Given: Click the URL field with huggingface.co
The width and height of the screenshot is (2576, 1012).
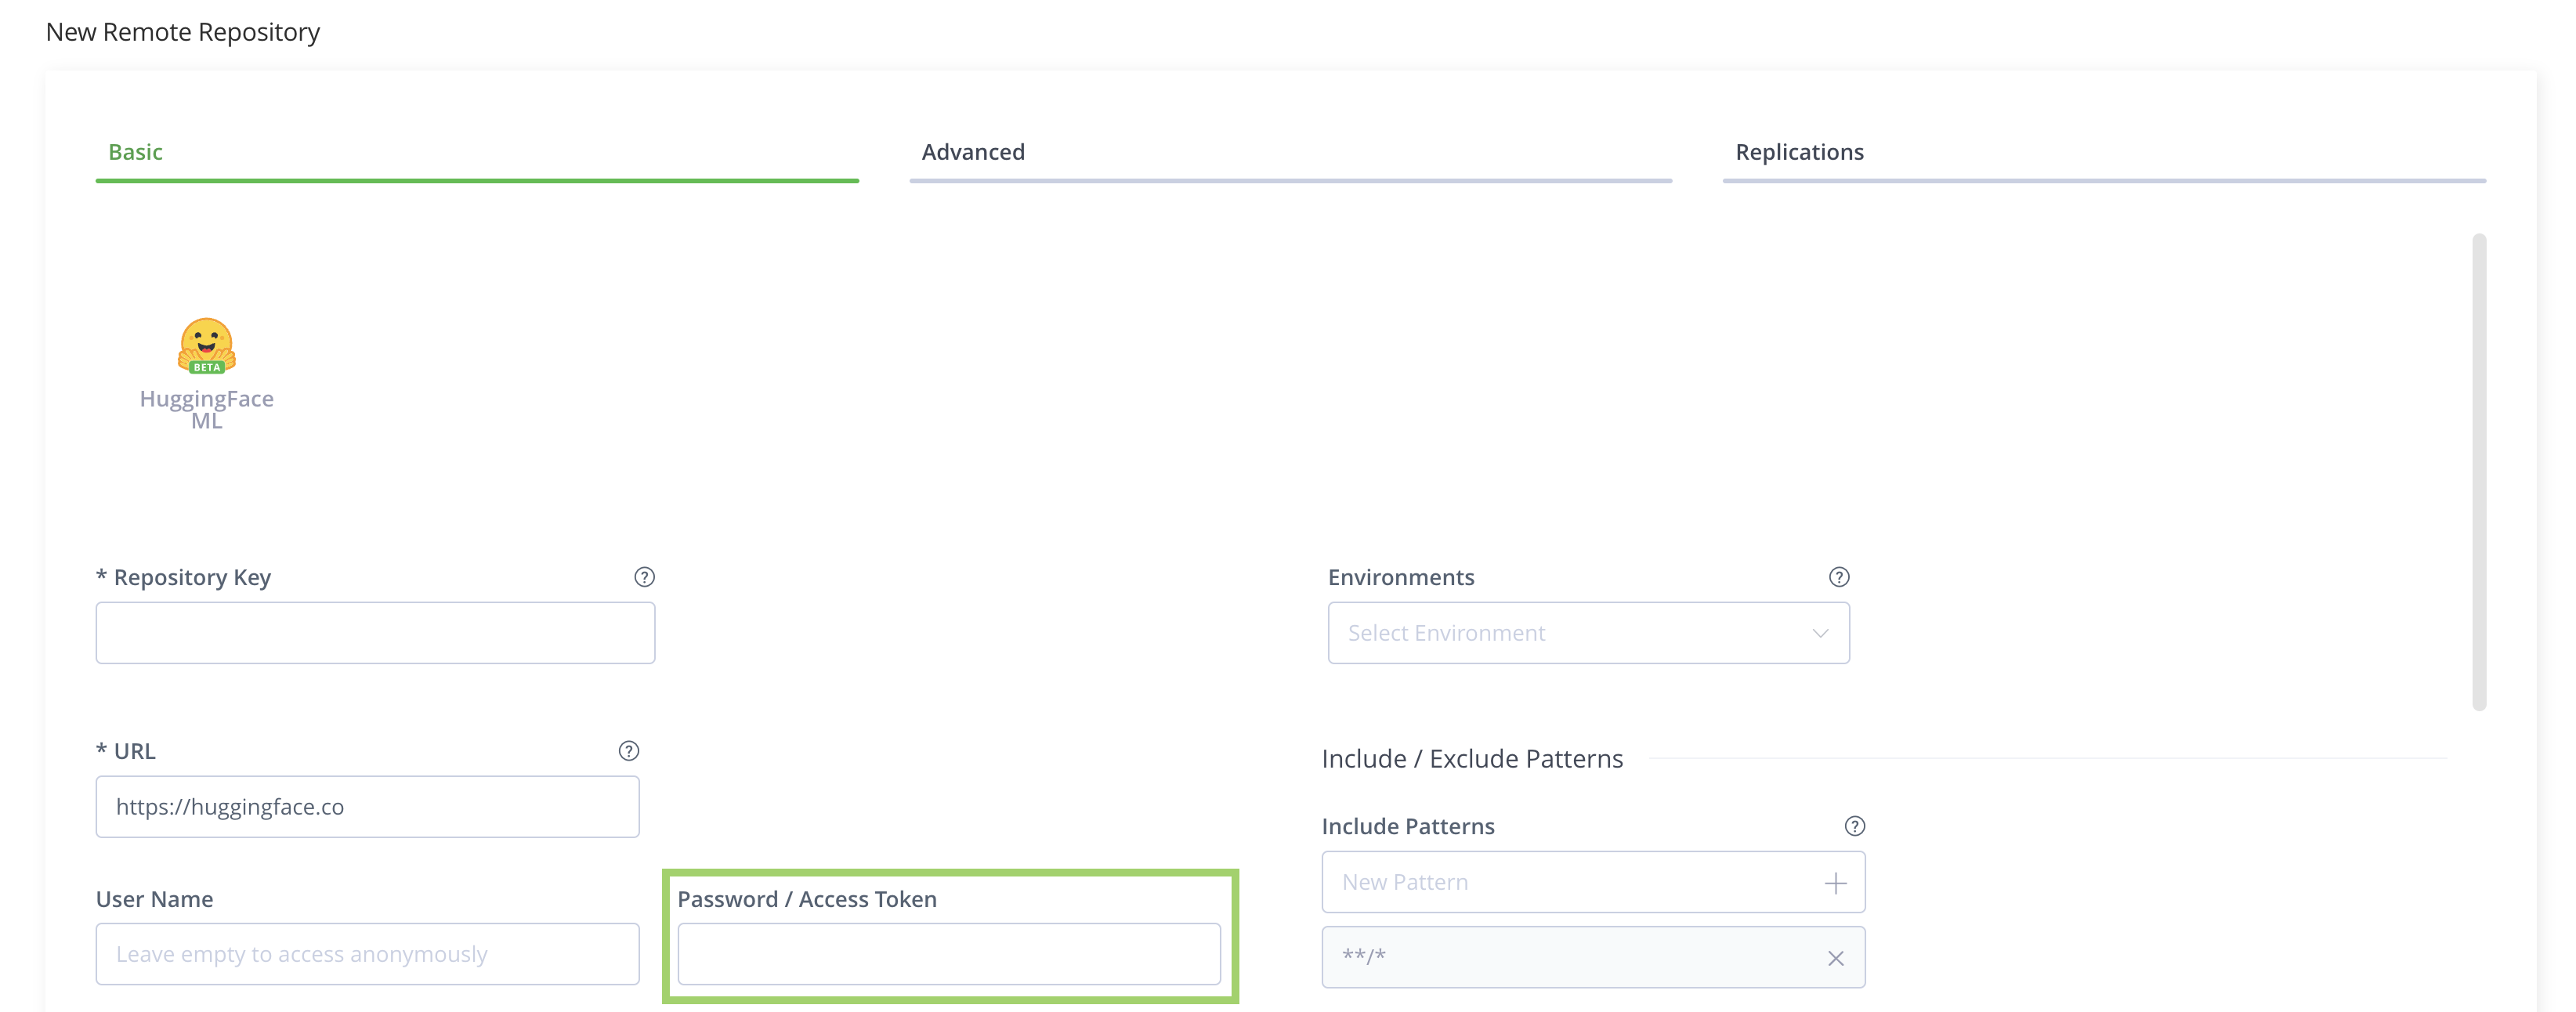Looking at the screenshot, I should coord(367,807).
